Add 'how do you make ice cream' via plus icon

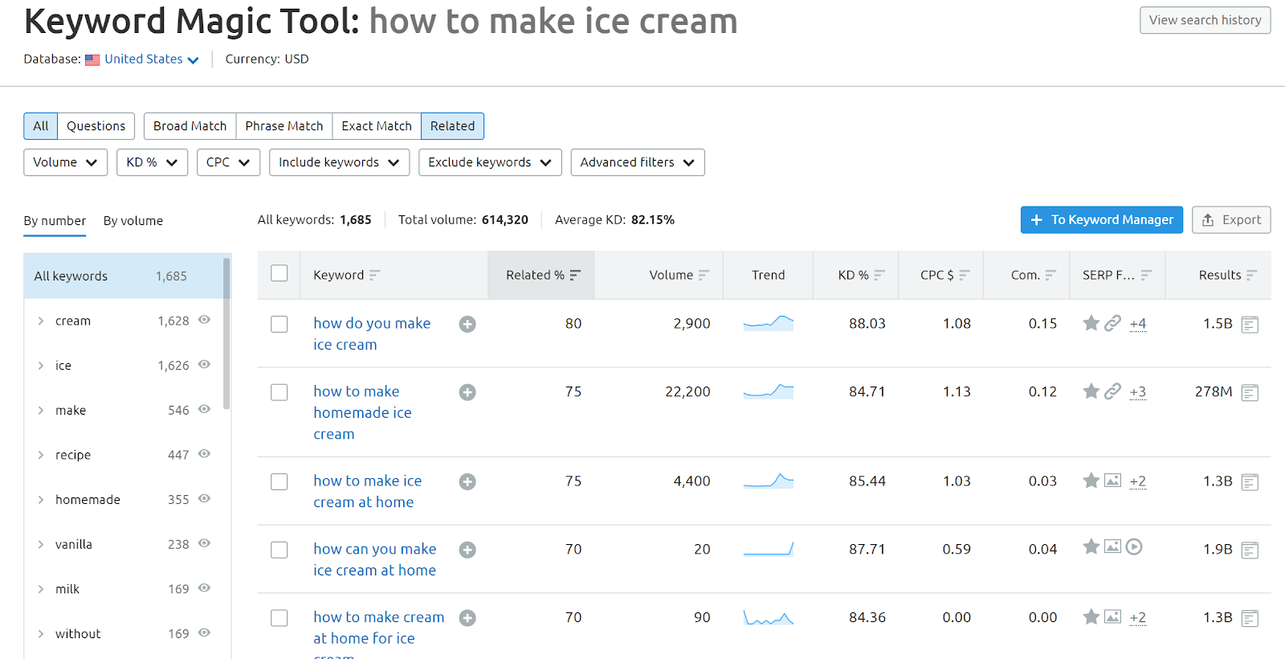tap(467, 324)
